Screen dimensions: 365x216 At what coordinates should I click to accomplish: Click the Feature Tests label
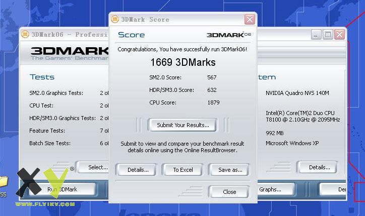click(x=47, y=131)
